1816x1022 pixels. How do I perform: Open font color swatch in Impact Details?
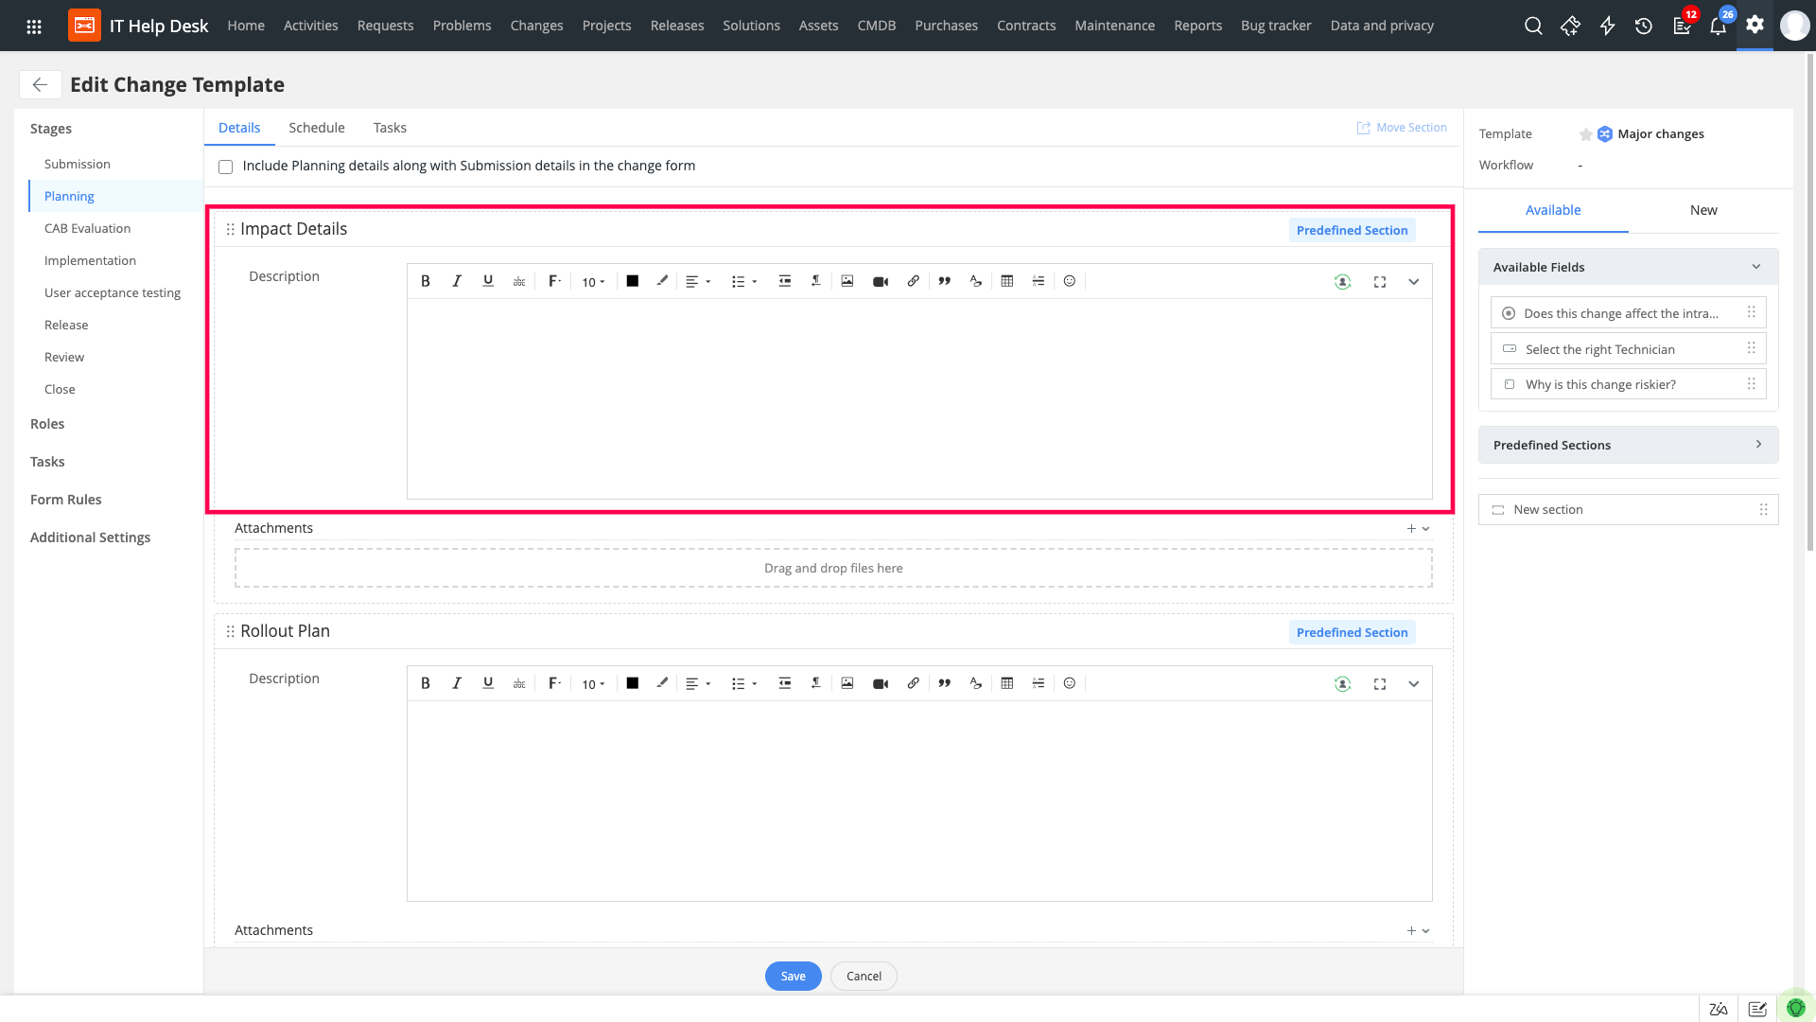pos(633,281)
